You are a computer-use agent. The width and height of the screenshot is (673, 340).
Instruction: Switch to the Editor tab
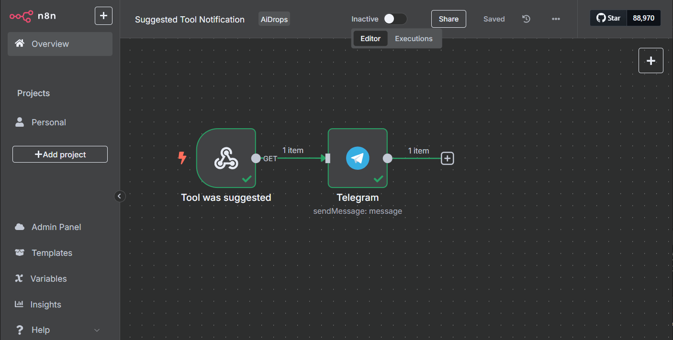[x=370, y=39]
